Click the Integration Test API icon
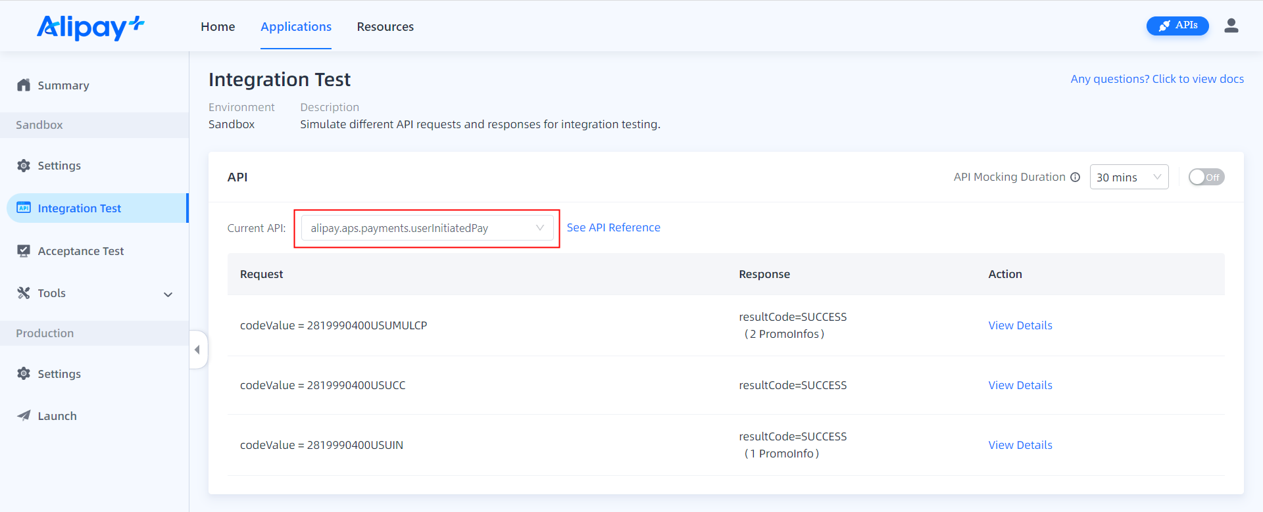The width and height of the screenshot is (1263, 512). (24, 208)
